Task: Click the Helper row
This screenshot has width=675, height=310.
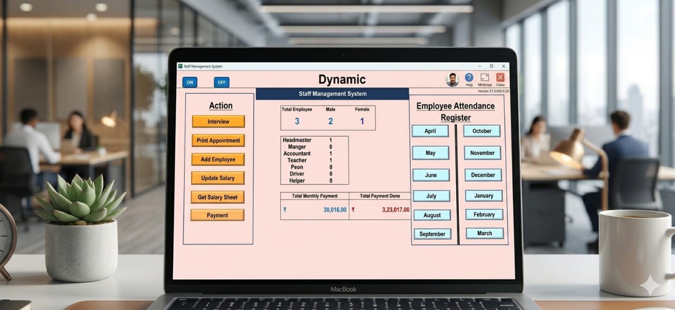Action: point(315,181)
